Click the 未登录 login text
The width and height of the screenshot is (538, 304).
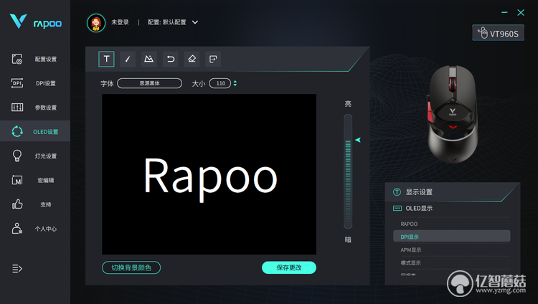coord(120,22)
